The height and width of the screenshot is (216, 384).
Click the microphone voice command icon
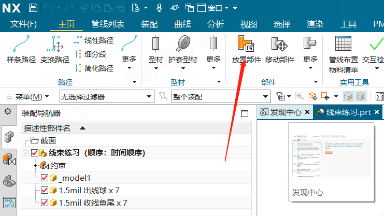click(x=159, y=8)
